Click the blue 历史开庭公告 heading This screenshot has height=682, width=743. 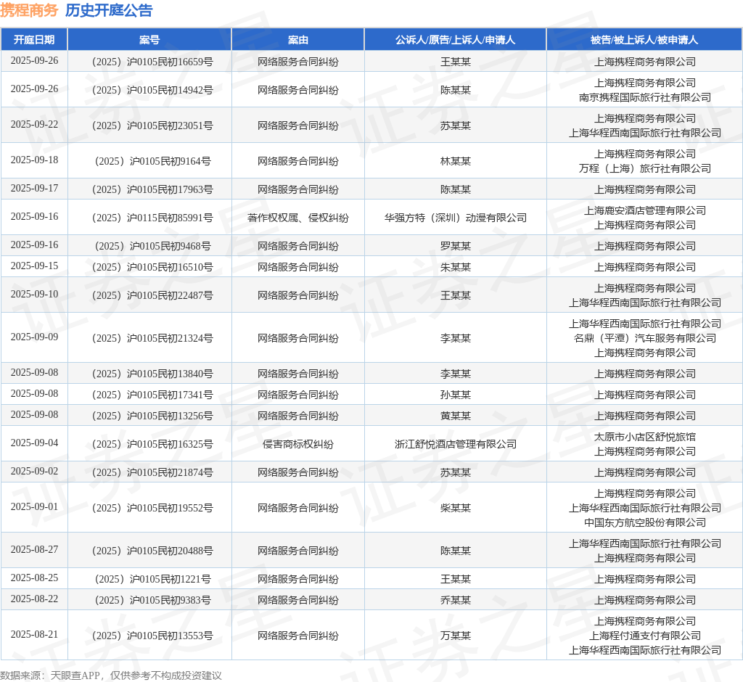[109, 10]
